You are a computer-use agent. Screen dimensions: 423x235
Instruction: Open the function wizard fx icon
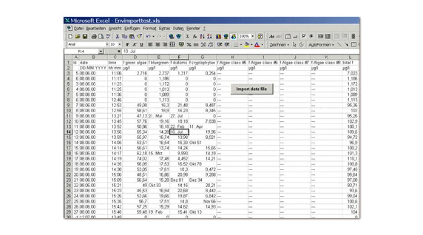(195, 36)
